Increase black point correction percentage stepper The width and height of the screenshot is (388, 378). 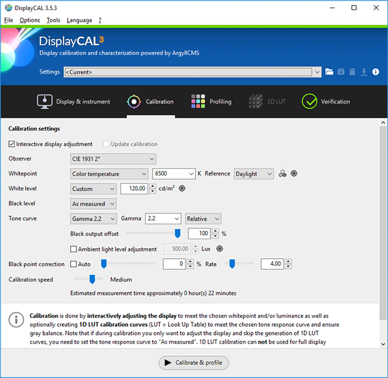190,261
